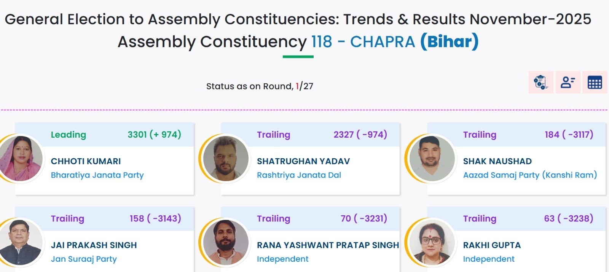The height and width of the screenshot is (272, 609).
Task: Click the CHHOTI KUMARI candidate name
Action: coord(86,161)
